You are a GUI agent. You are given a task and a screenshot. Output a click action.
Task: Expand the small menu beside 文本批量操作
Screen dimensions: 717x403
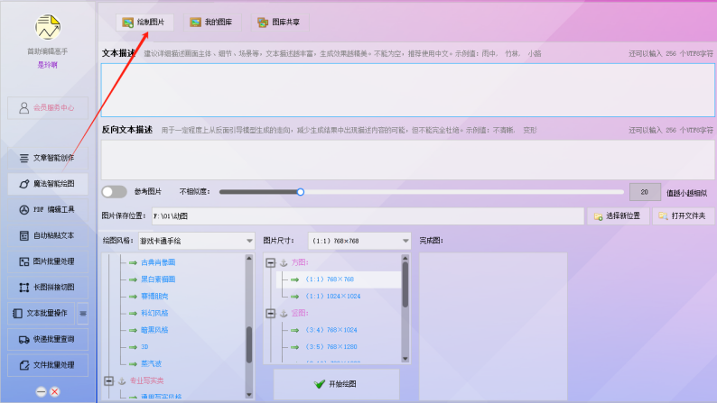coord(83,314)
